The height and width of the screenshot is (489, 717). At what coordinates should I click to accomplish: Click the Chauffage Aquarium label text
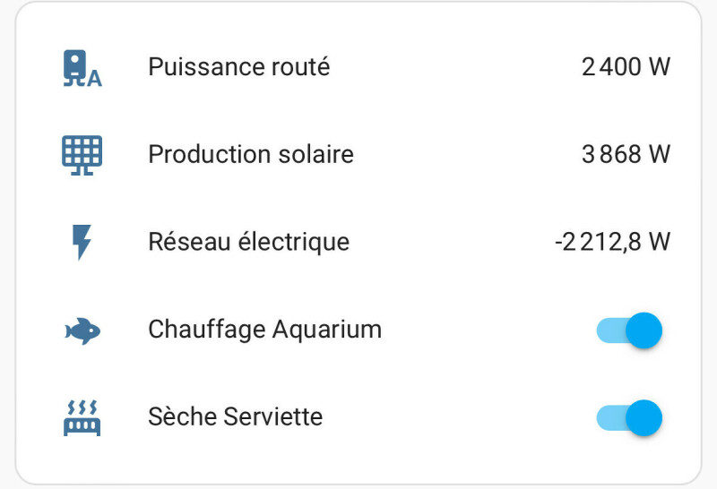[x=264, y=330]
